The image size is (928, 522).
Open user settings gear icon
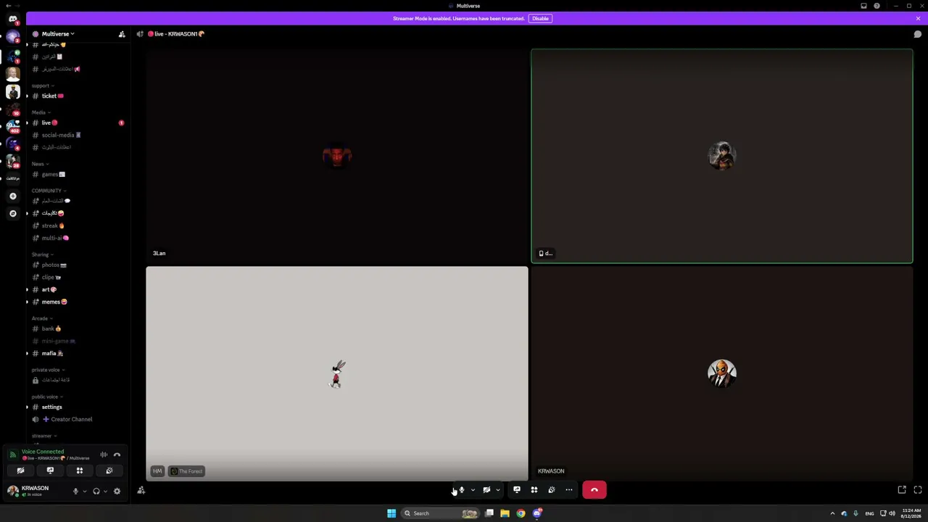coord(117,492)
